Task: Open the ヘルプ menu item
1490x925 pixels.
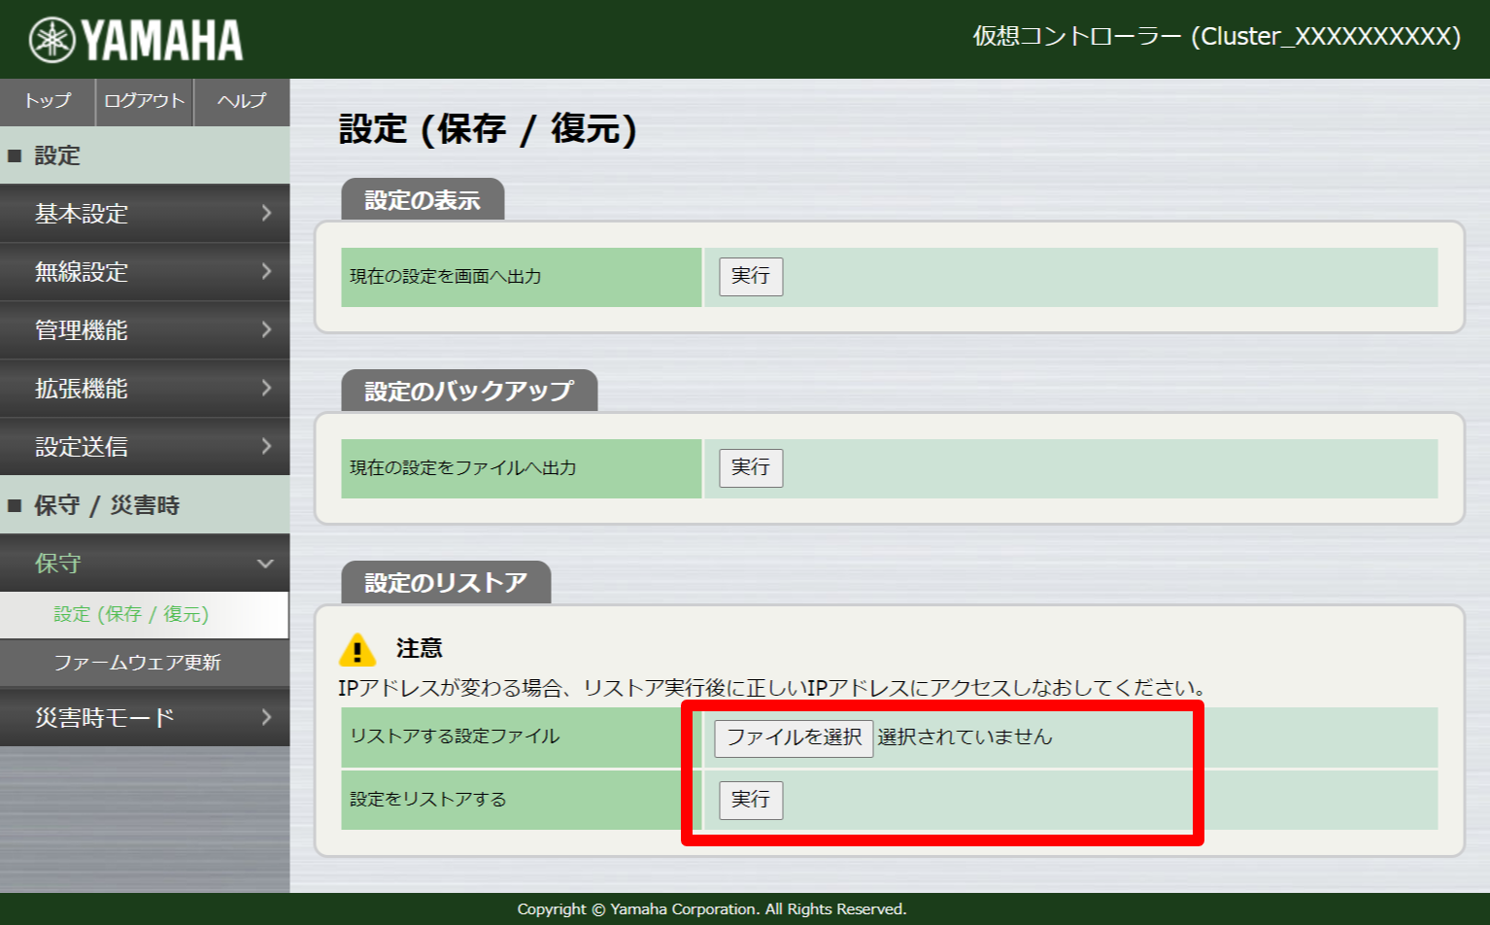Action: click(240, 101)
